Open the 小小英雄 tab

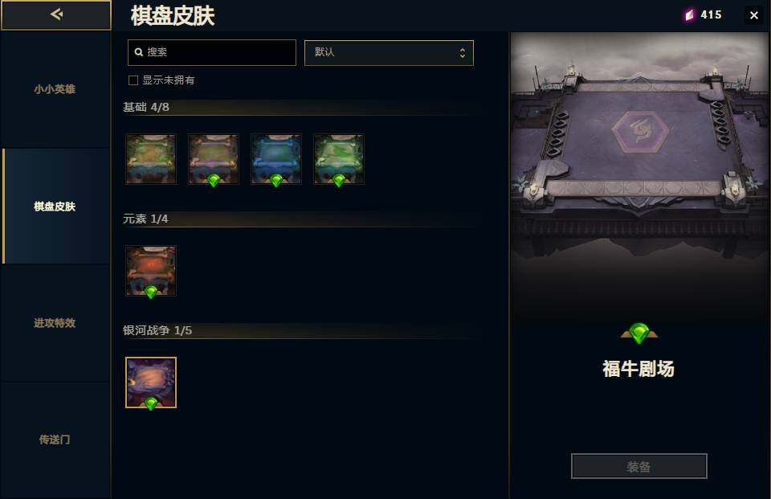pos(55,89)
